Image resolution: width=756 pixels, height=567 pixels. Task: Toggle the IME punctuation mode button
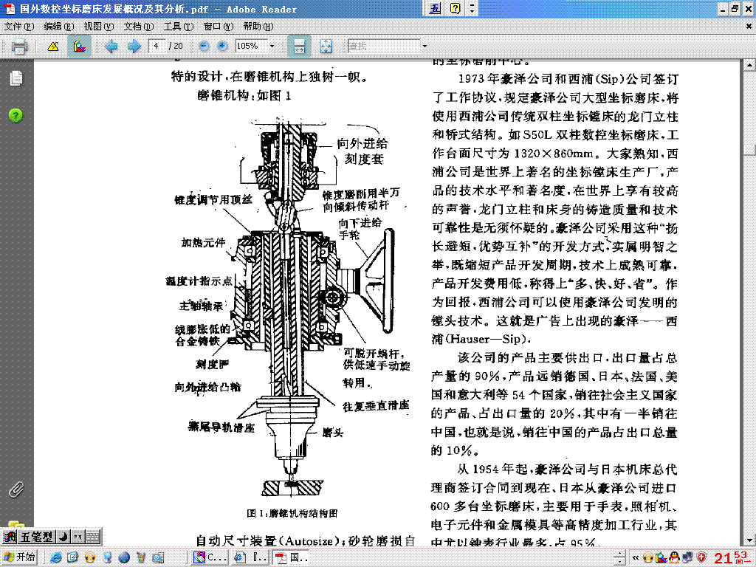pyautogui.click(x=78, y=537)
